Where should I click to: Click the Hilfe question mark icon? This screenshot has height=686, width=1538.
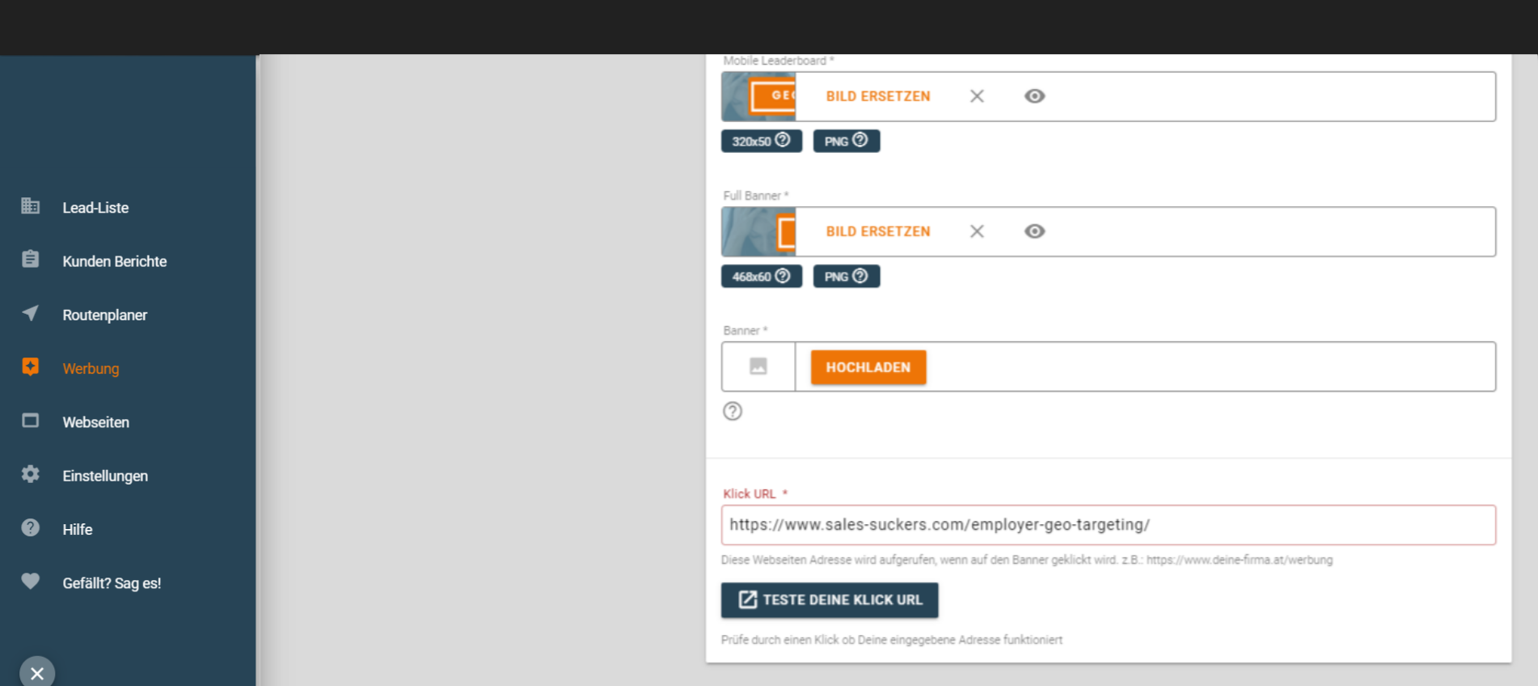pos(31,527)
